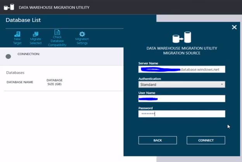This screenshot has height=162, width=242.
Task: Click the Data Warehouse Migration Utility title
Action: pyautogui.click(x=54, y=7)
